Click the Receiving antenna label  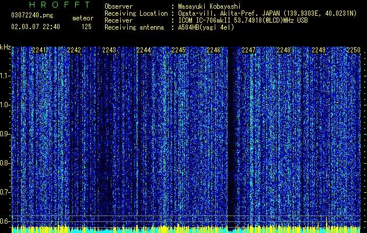tap(134, 27)
